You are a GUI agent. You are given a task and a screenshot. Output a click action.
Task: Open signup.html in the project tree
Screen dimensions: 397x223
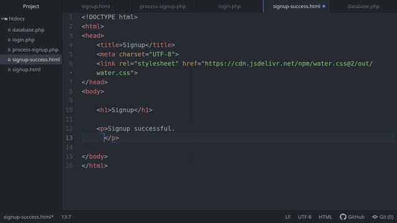point(26,69)
